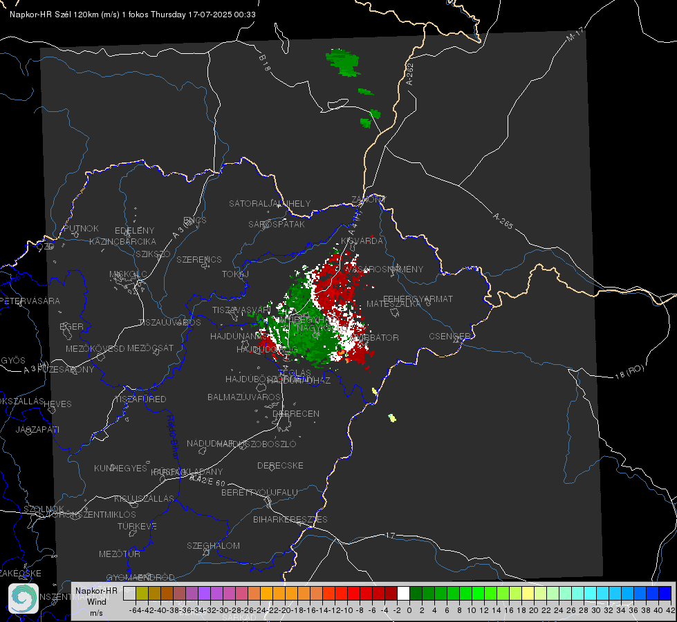Select the KISÚJSZÁLLÁS label

pyautogui.click(x=144, y=499)
